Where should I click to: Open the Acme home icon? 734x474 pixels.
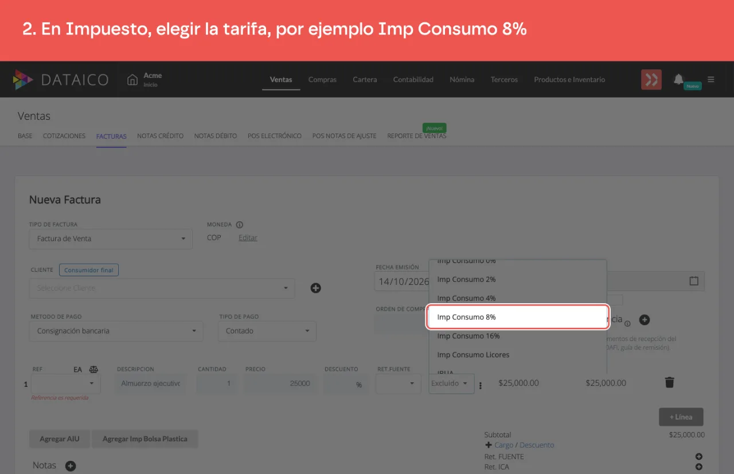tap(132, 80)
